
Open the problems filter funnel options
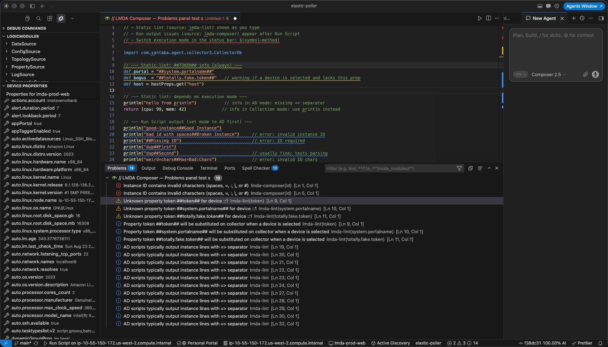(x=459, y=168)
